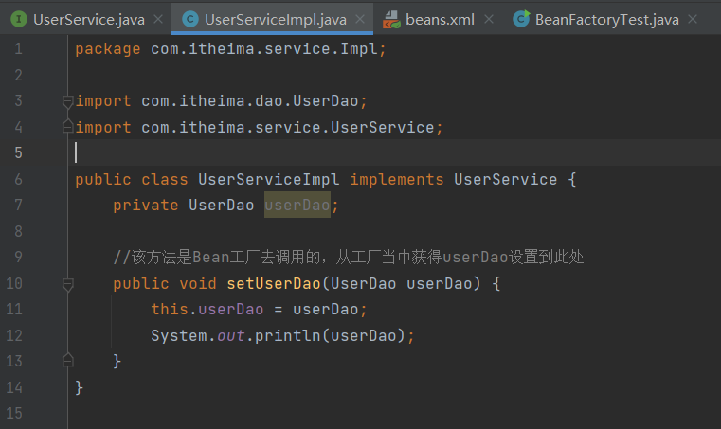The height and width of the screenshot is (429, 721).
Task: Click the import fold end marker on line 4
Action: pyautogui.click(x=67, y=127)
